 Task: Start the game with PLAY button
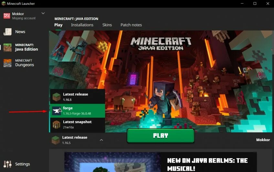coord(161,136)
